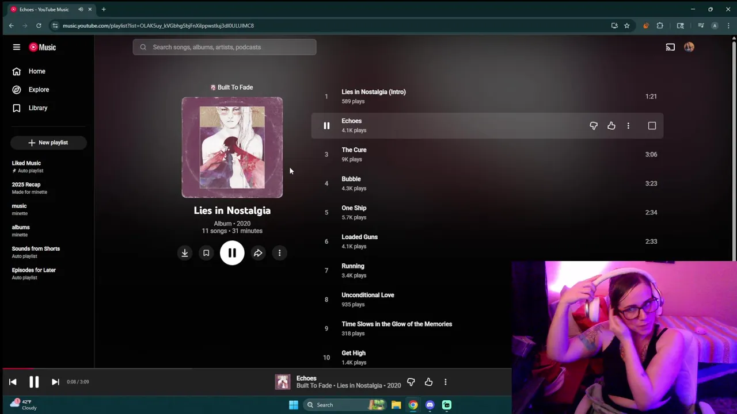Open File Explorer from taskbar
This screenshot has height=414, width=737.
pyautogui.click(x=396, y=405)
